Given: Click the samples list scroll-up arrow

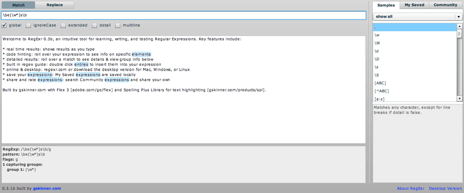Looking at the screenshot, I should [459, 26].
